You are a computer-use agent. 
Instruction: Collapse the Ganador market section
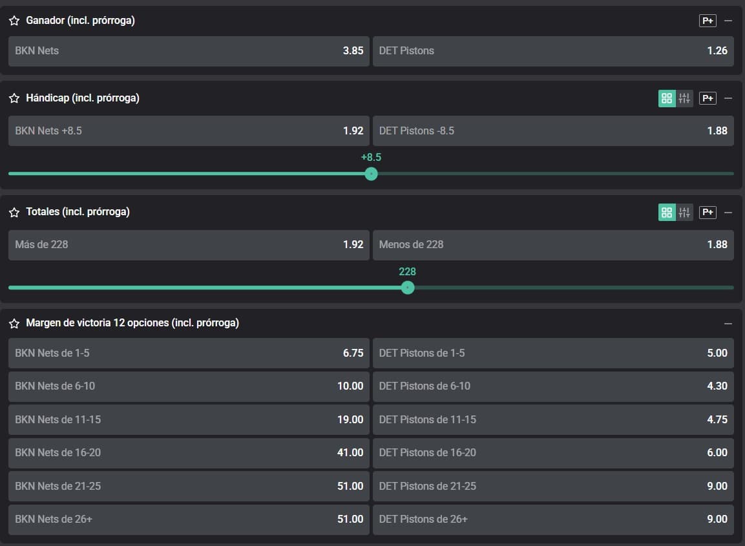tap(728, 21)
